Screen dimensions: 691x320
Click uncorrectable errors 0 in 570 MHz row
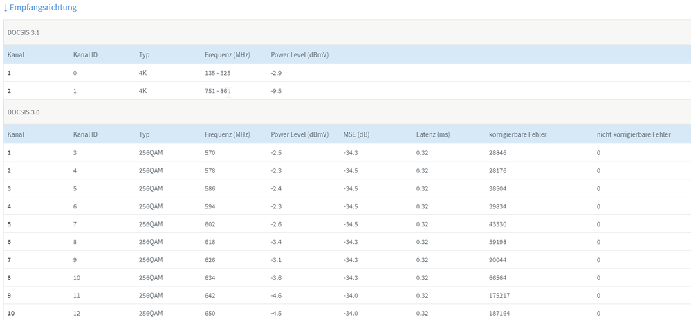(598, 152)
